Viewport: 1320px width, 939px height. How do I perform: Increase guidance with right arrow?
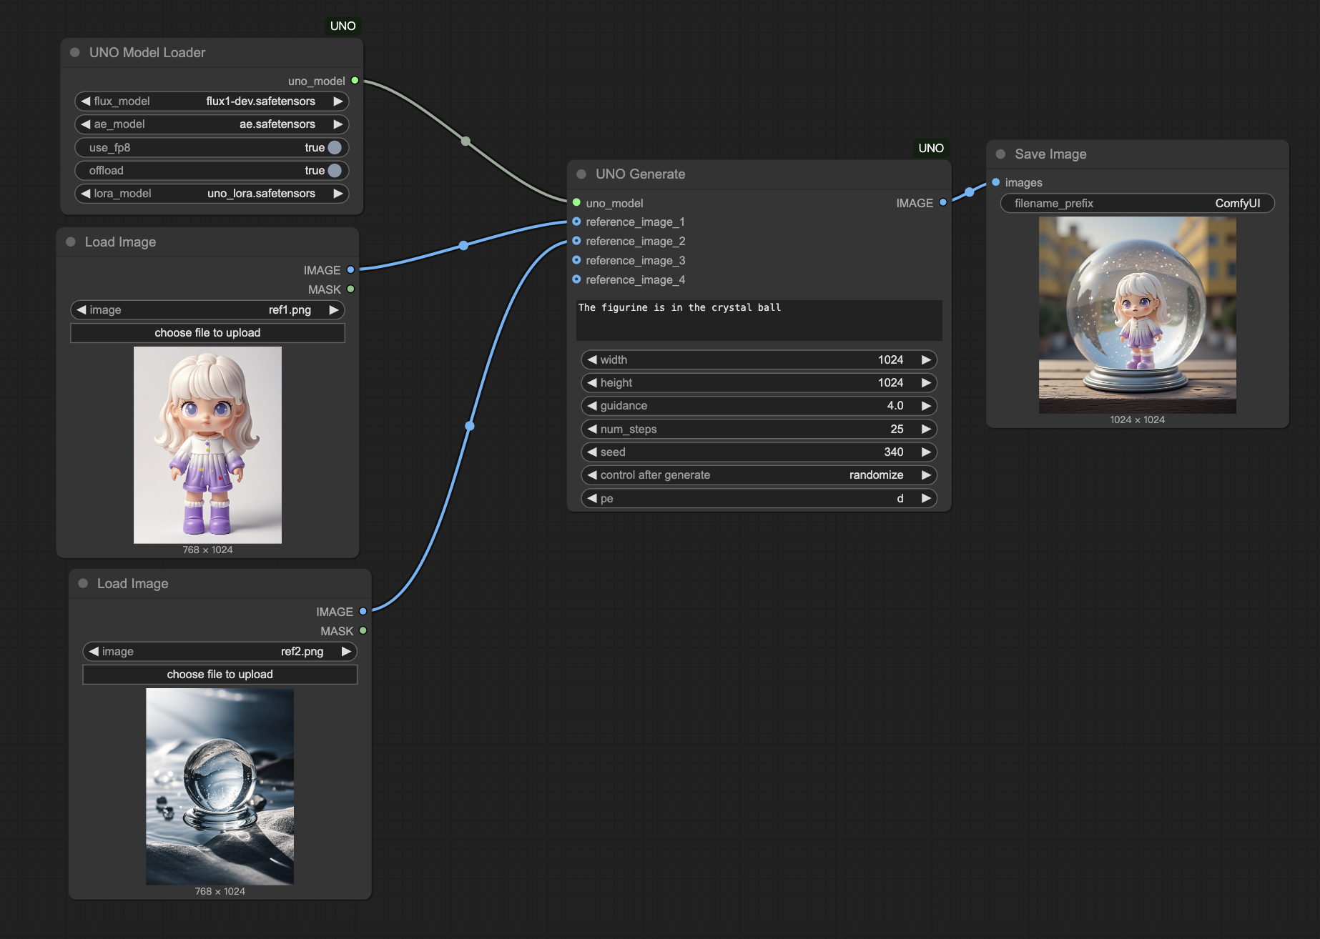point(926,405)
